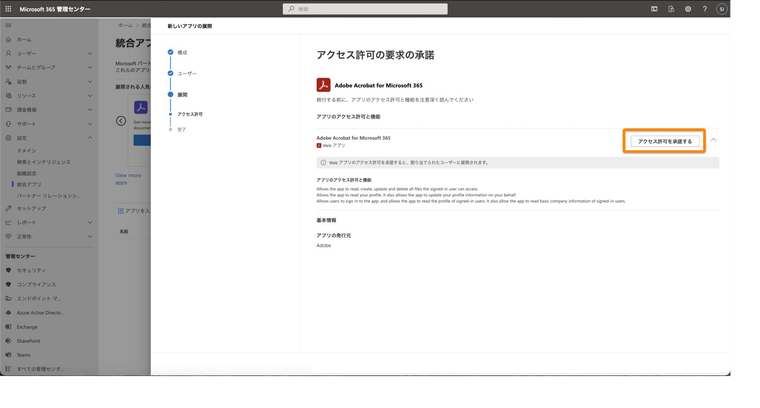Click the 役割 icon in sidebar
The width and height of the screenshot is (760, 408).
[x=8, y=82]
